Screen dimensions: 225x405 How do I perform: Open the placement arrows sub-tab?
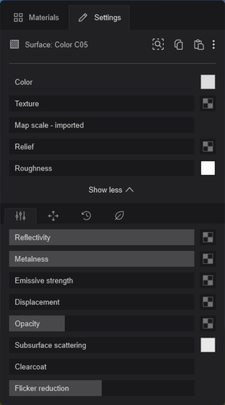click(x=53, y=216)
